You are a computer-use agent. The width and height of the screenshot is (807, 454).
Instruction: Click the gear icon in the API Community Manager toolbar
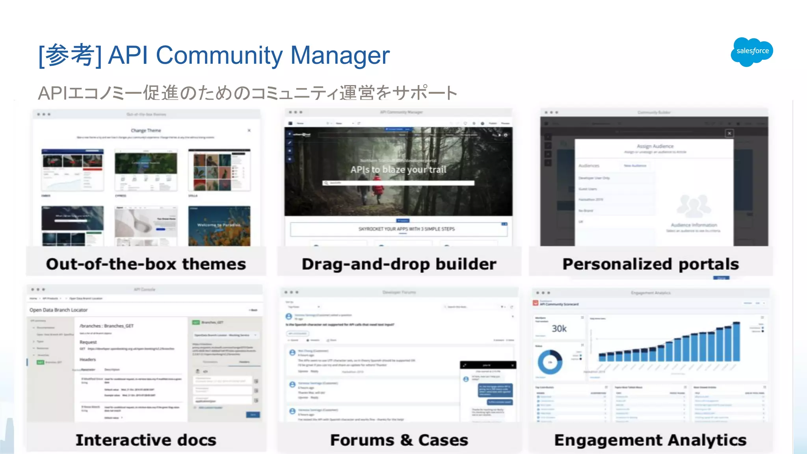pyautogui.click(x=474, y=123)
